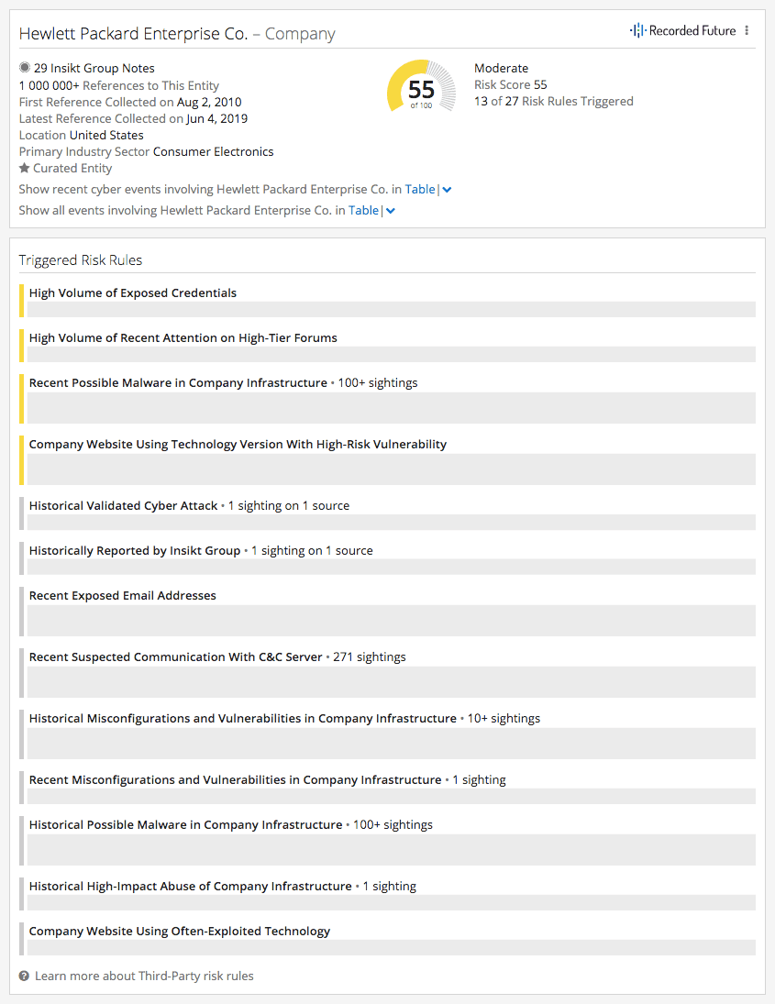Click Risk Score 55 label
Image resolution: width=775 pixels, height=1004 pixels.
[511, 84]
